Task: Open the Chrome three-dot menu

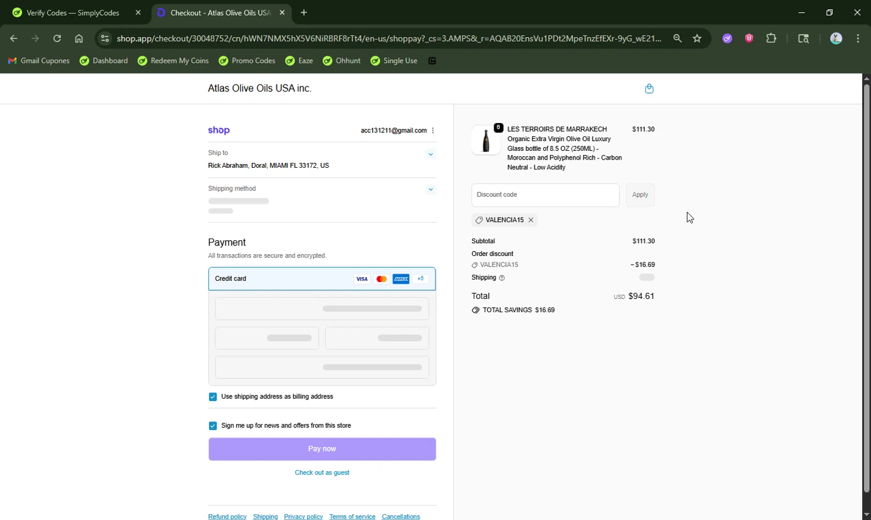Action: tap(858, 38)
